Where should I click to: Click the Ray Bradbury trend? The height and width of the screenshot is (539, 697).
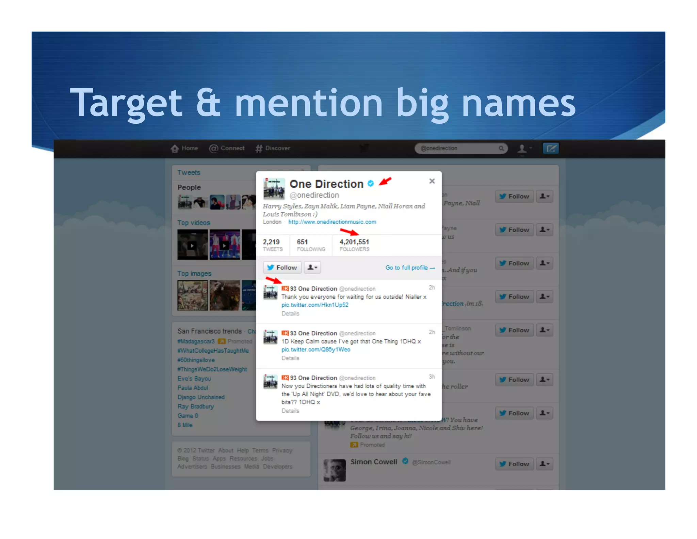pyautogui.click(x=196, y=406)
